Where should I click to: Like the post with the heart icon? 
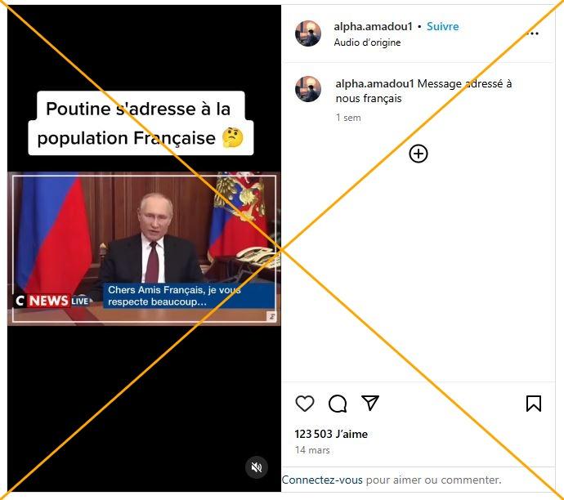coord(305,404)
